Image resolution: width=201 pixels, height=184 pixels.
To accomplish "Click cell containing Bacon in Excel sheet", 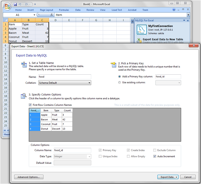I will click(x=15, y=33).
